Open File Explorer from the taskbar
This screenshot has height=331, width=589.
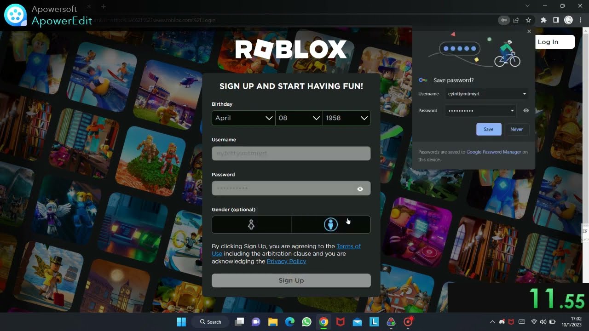coord(273,322)
